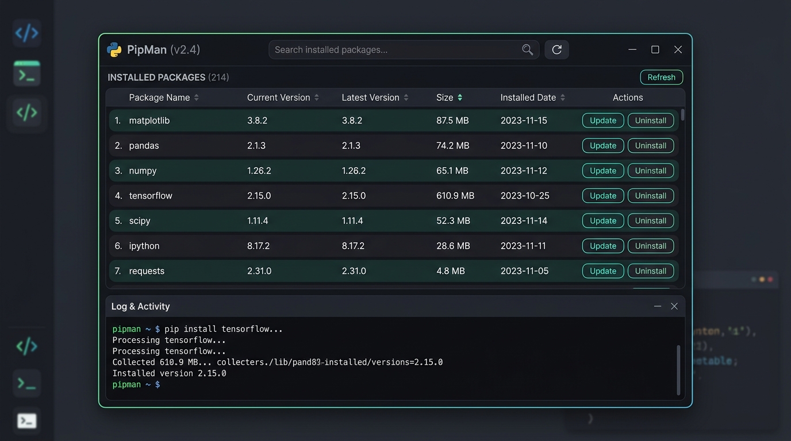Uninstall the tensorflow package

tap(651, 196)
